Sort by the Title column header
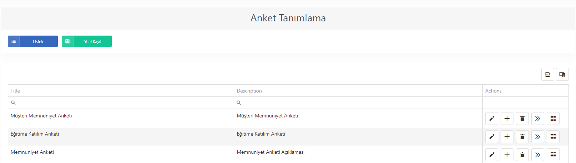The height and width of the screenshot is (163, 576). pos(121,91)
